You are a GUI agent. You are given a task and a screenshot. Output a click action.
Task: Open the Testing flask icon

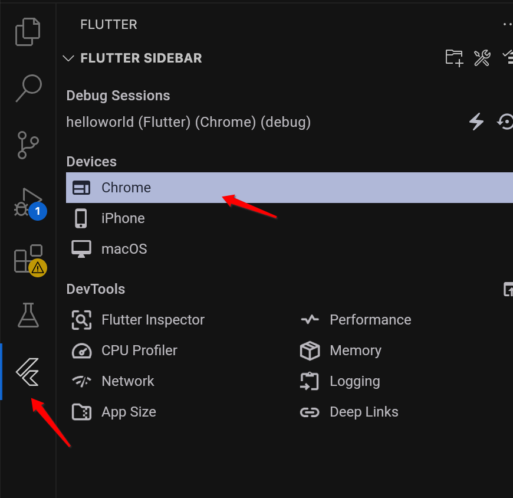28,315
